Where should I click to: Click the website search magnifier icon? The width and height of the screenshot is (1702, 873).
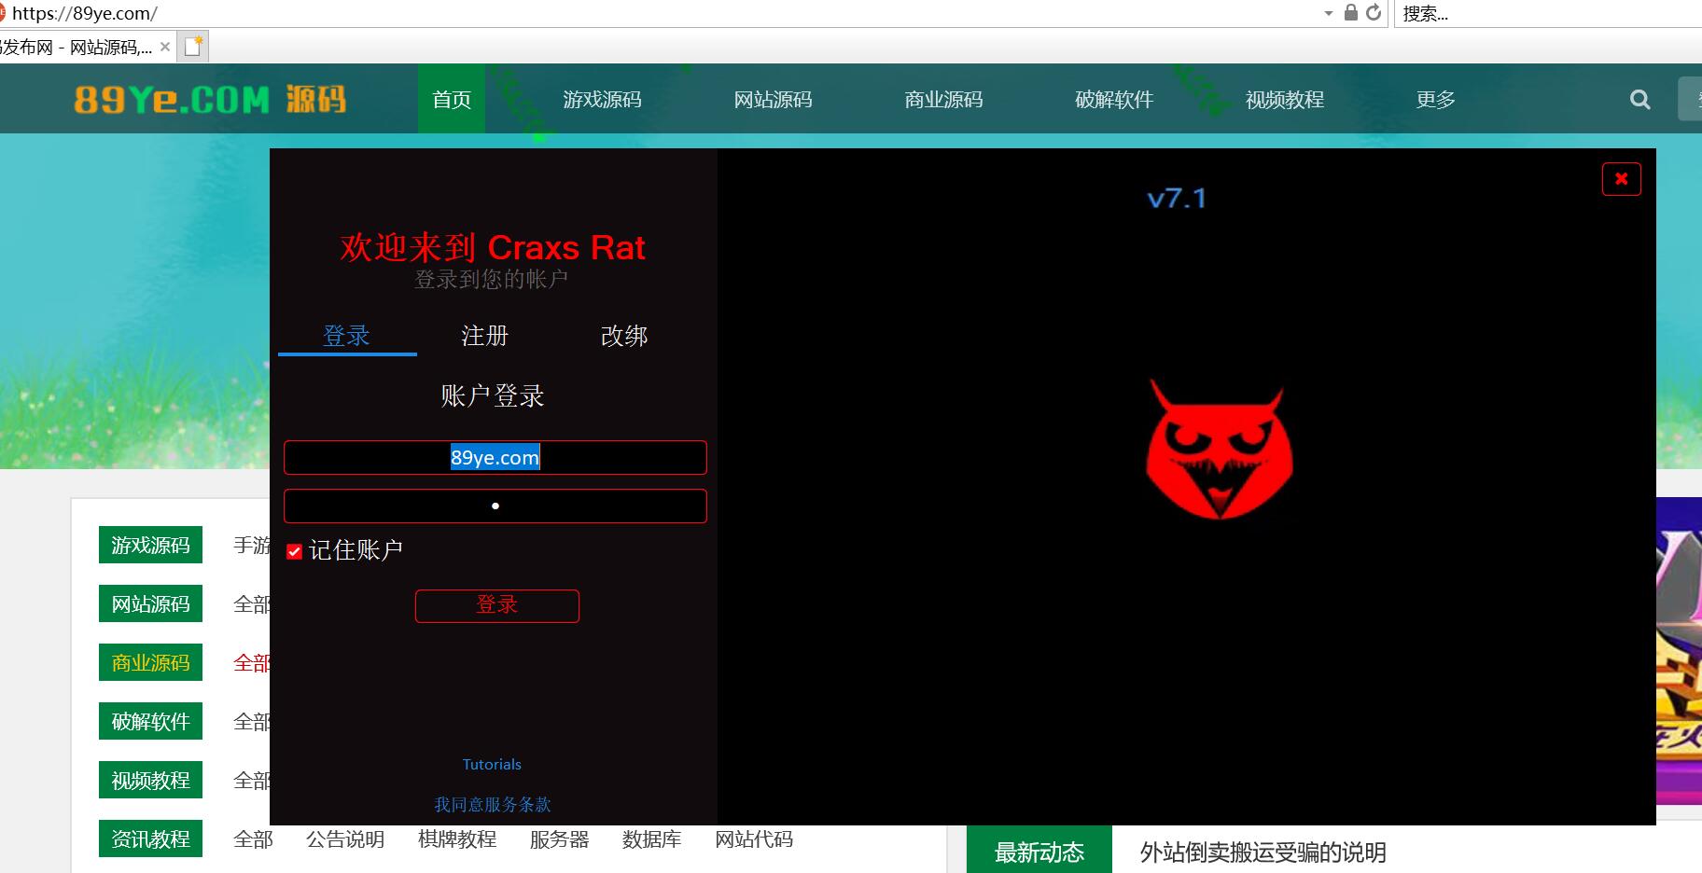pos(1639,100)
